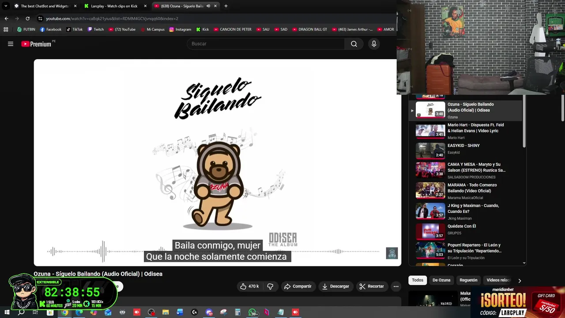Play Mario Hart - Dispuesta from playlist
This screenshot has height=318, width=565.
(466, 131)
